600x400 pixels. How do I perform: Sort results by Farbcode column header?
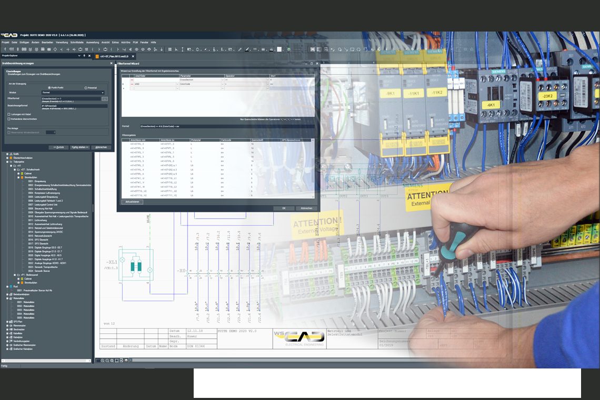[235, 140]
